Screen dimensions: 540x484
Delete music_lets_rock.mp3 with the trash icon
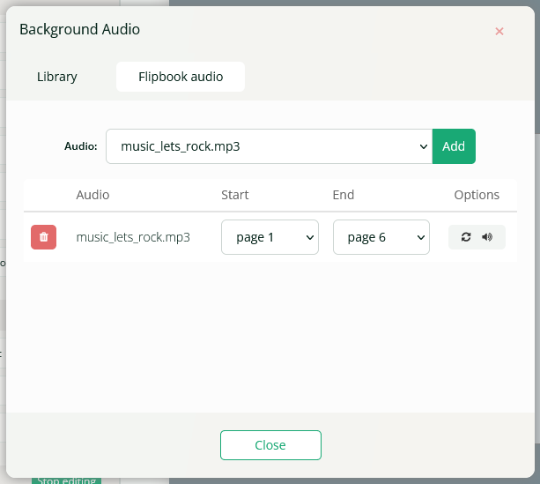click(x=43, y=237)
